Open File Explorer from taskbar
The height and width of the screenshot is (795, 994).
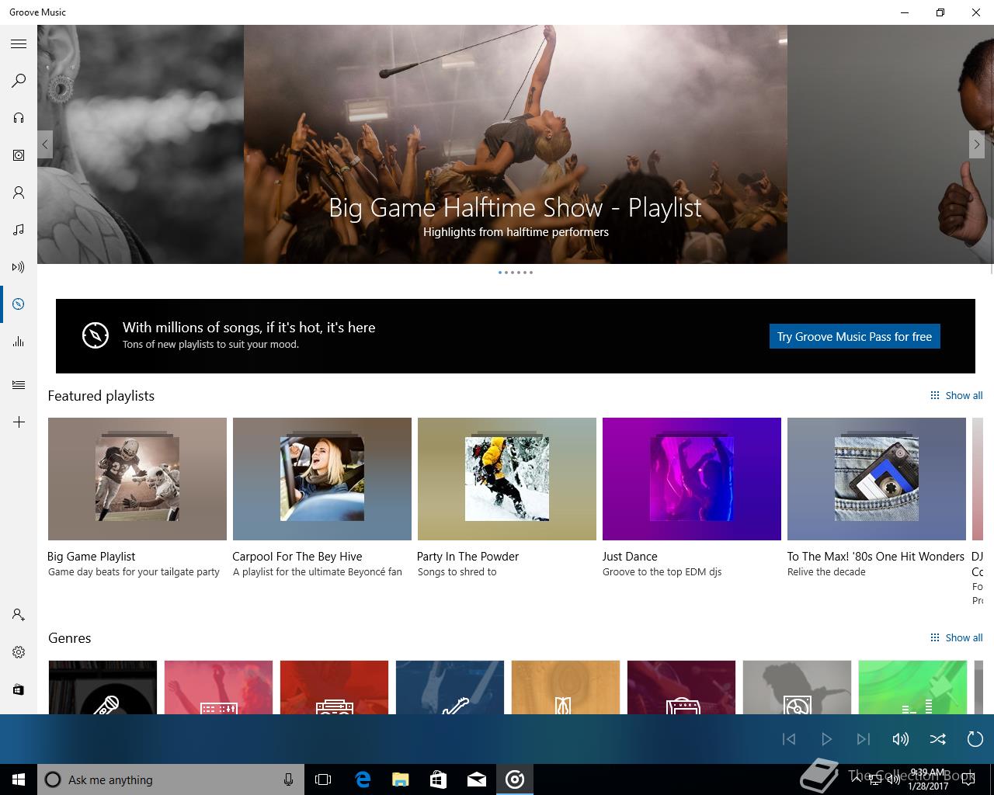click(x=400, y=779)
